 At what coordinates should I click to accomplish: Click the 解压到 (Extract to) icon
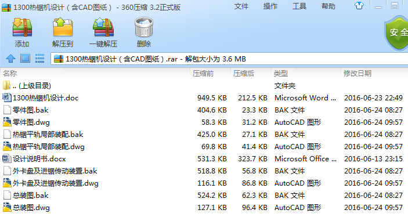click(63, 27)
